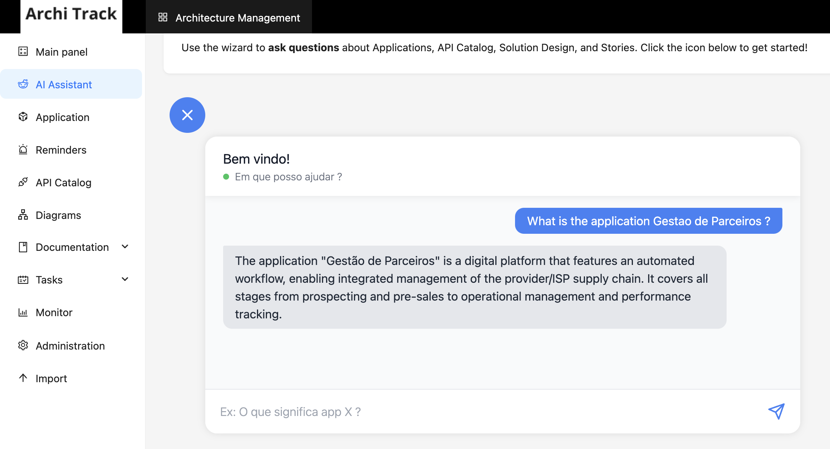Go to Reminders menu item
830x449 pixels.
click(71, 150)
